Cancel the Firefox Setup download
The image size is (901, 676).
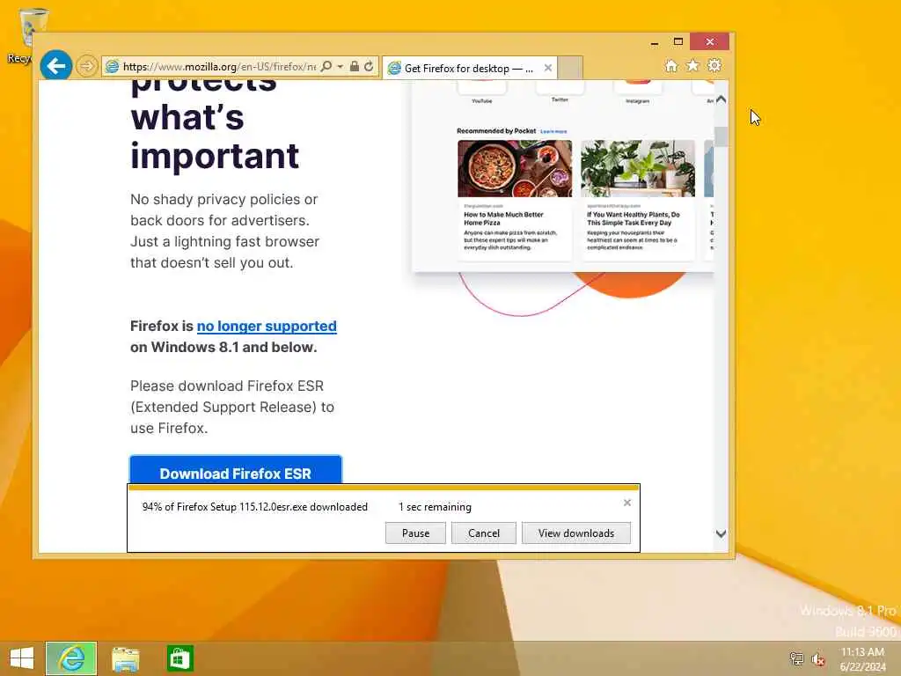click(484, 533)
